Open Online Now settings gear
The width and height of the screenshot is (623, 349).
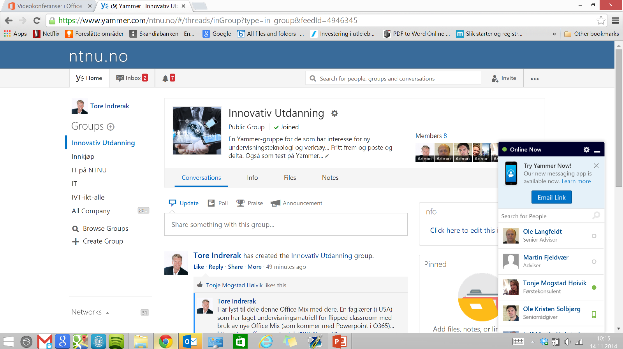pos(586,149)
